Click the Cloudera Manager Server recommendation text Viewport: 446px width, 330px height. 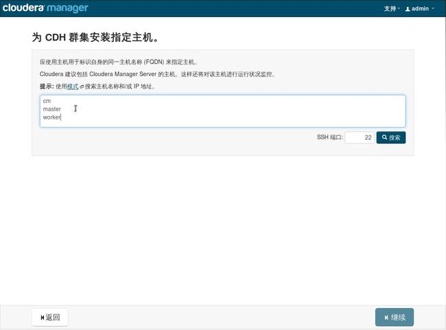point(157,74)
